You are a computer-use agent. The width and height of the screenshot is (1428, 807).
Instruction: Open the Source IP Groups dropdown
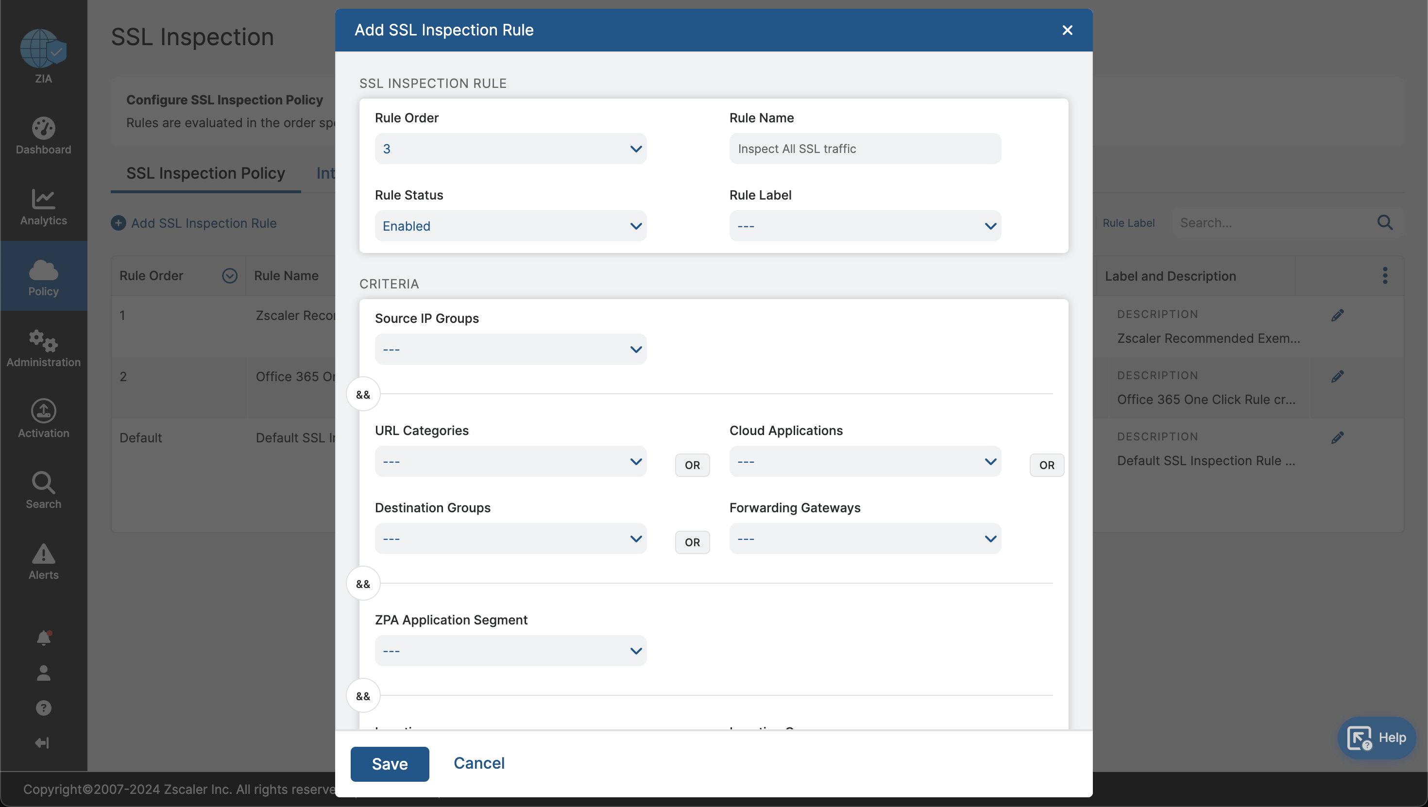click(510, 349)
